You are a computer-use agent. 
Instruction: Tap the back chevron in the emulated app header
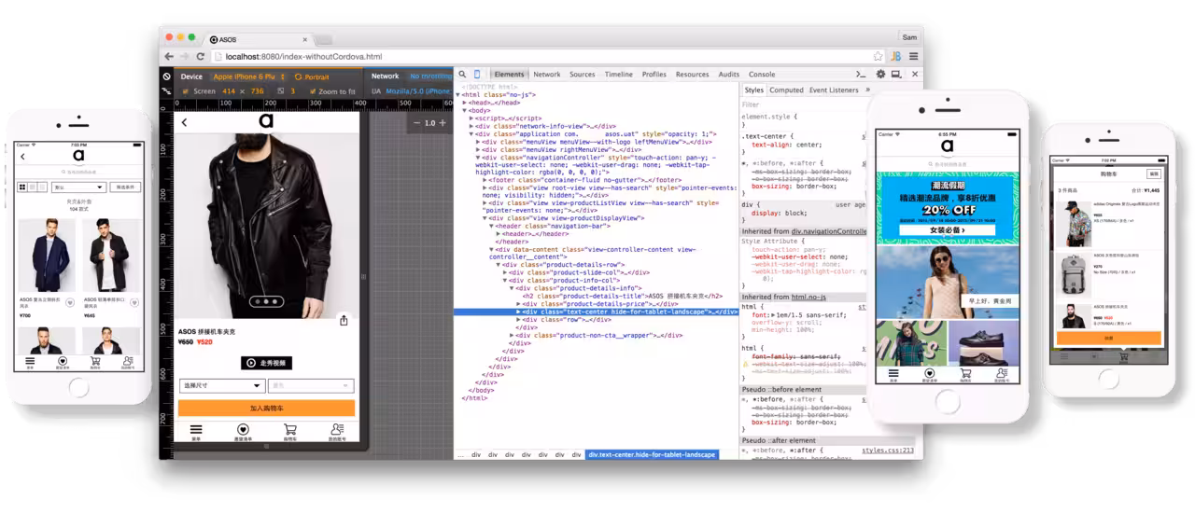tap(184, 122)
